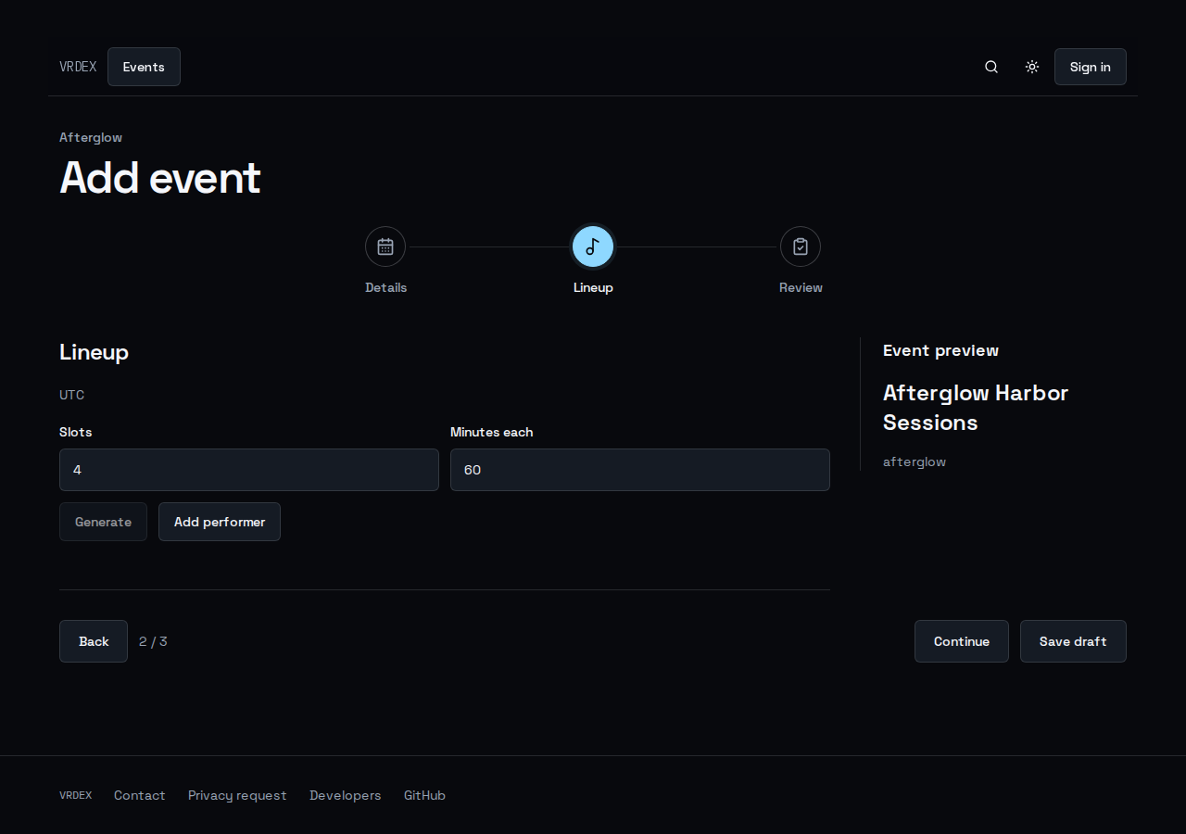Click the Lineup step label
Viewport: 1186px width, 834px height.
pyautogui.click(x=593, y=287)
